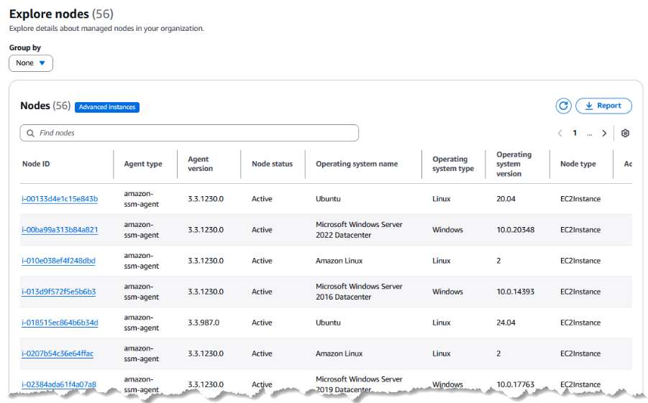
Task: Click Ubuntu cell in i-00133d4e1c15e843b row
Action: 328,199
